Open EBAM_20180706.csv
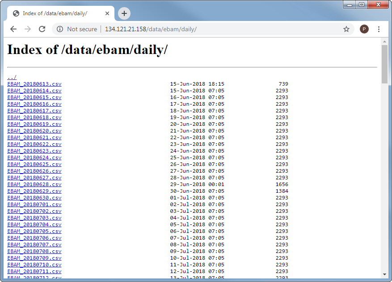Viewport: 392px width, 282px height. [x=34, y=238]
